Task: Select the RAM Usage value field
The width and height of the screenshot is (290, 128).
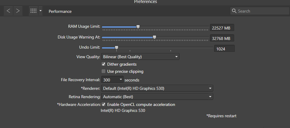Action: click(222, 28)
